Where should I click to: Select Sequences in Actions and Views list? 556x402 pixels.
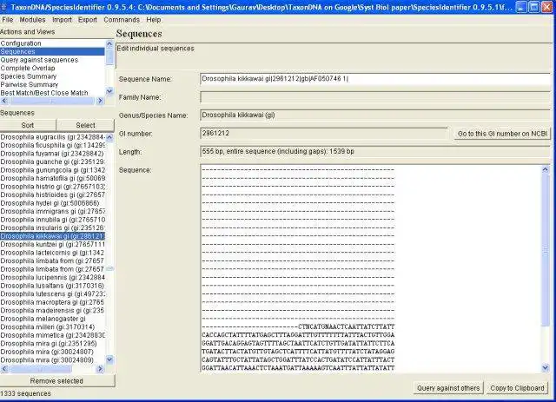click(52, 52)
